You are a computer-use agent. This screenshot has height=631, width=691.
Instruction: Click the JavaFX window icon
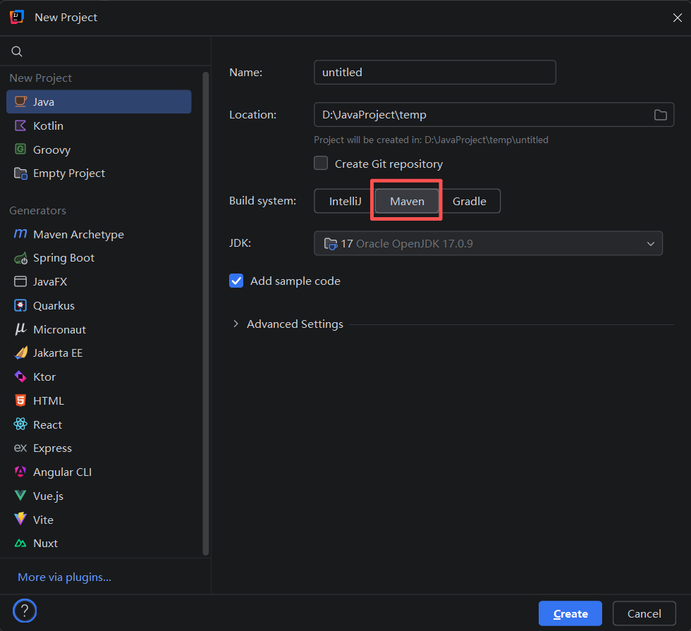tap(20, 281)
